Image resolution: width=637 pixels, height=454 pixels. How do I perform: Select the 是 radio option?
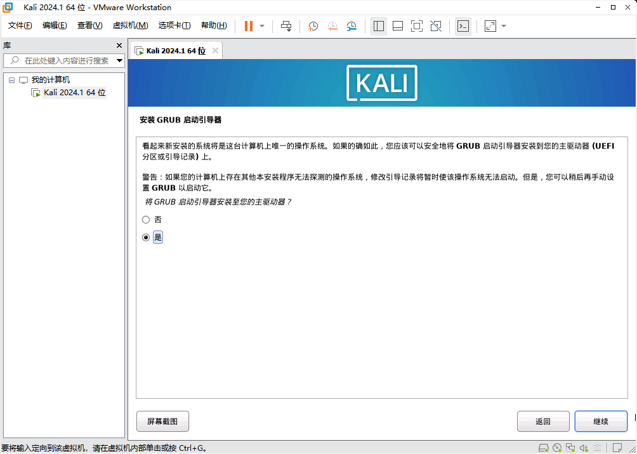146,237
